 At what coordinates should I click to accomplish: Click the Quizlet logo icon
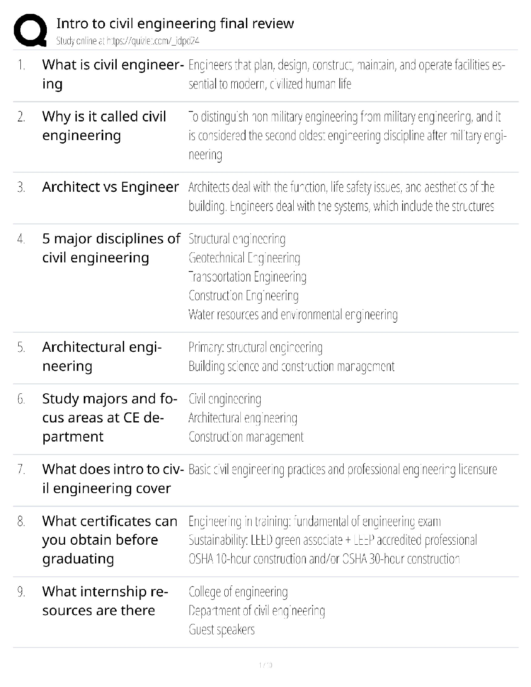click(30, 30)
